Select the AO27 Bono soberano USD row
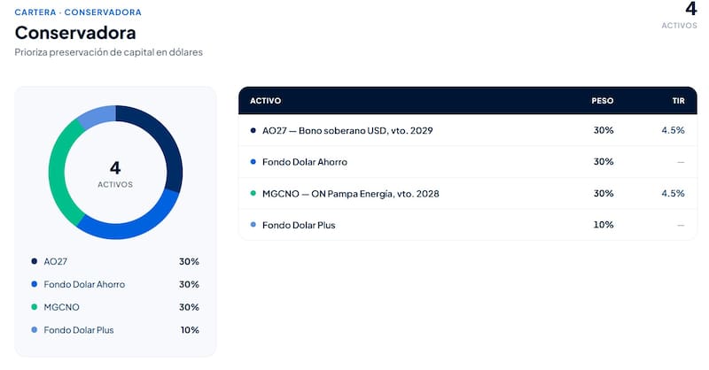709x370 pixels. pyautogui.click(x=468, y=130)
